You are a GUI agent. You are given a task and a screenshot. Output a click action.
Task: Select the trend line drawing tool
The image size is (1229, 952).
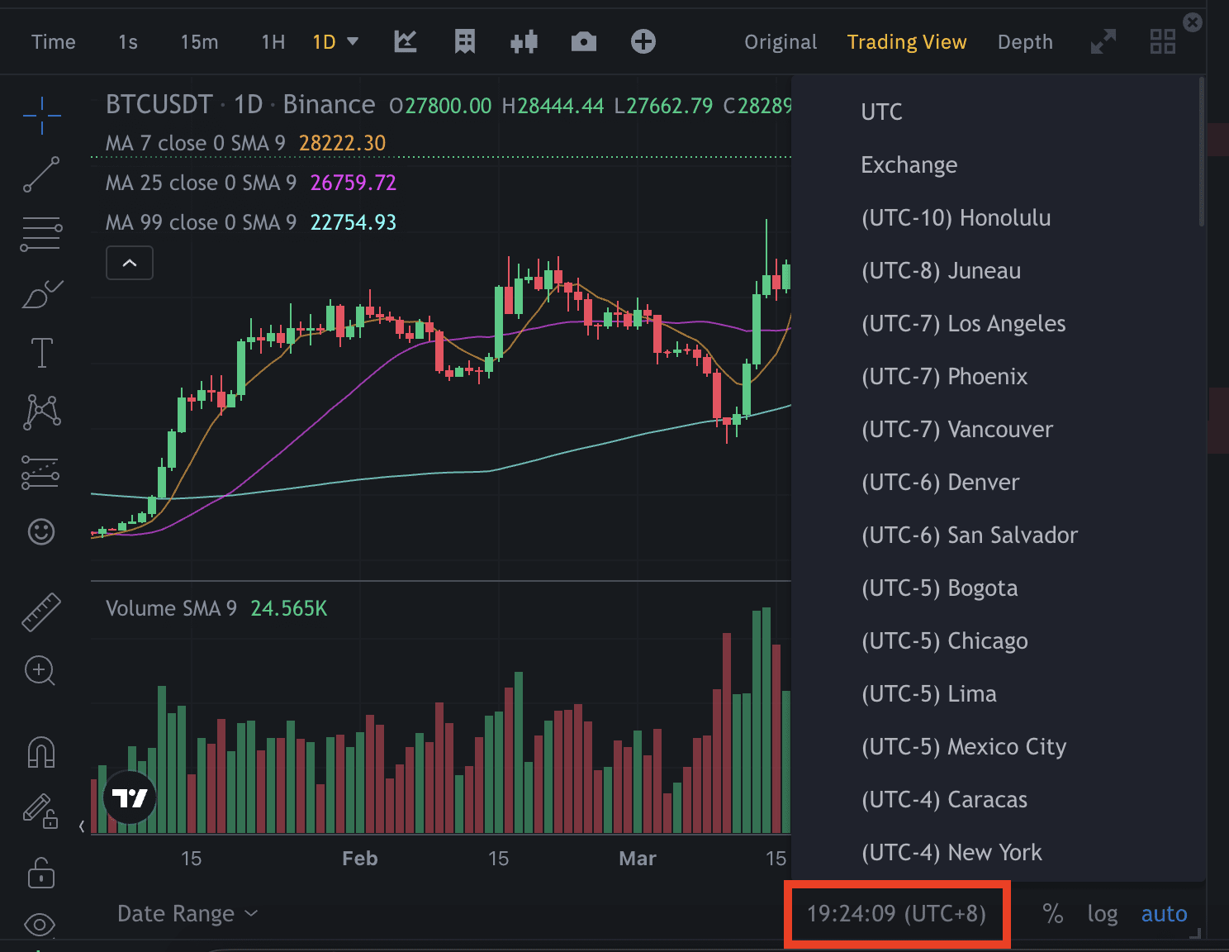[x=41, y=174]
